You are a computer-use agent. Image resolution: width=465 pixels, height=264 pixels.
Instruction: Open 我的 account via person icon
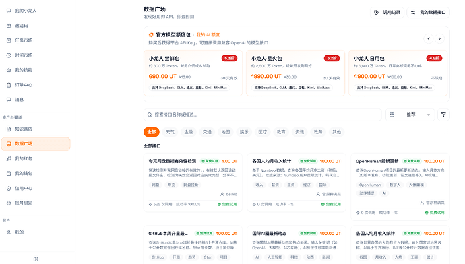(x=9, y=232)
